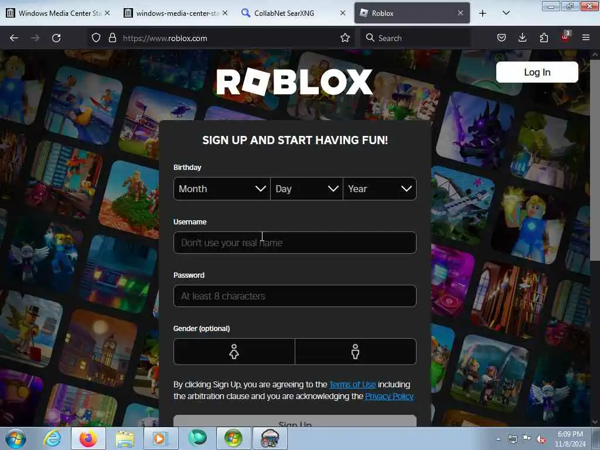Close the CollabNet SearXNG tab
Image resolution: width=600 pixels, height=450 pixels.
pyautogui.click(x=343, y=13)
